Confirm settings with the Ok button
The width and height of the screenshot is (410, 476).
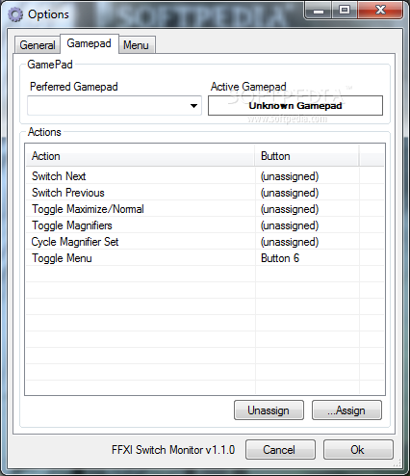(x=358, y=450)
